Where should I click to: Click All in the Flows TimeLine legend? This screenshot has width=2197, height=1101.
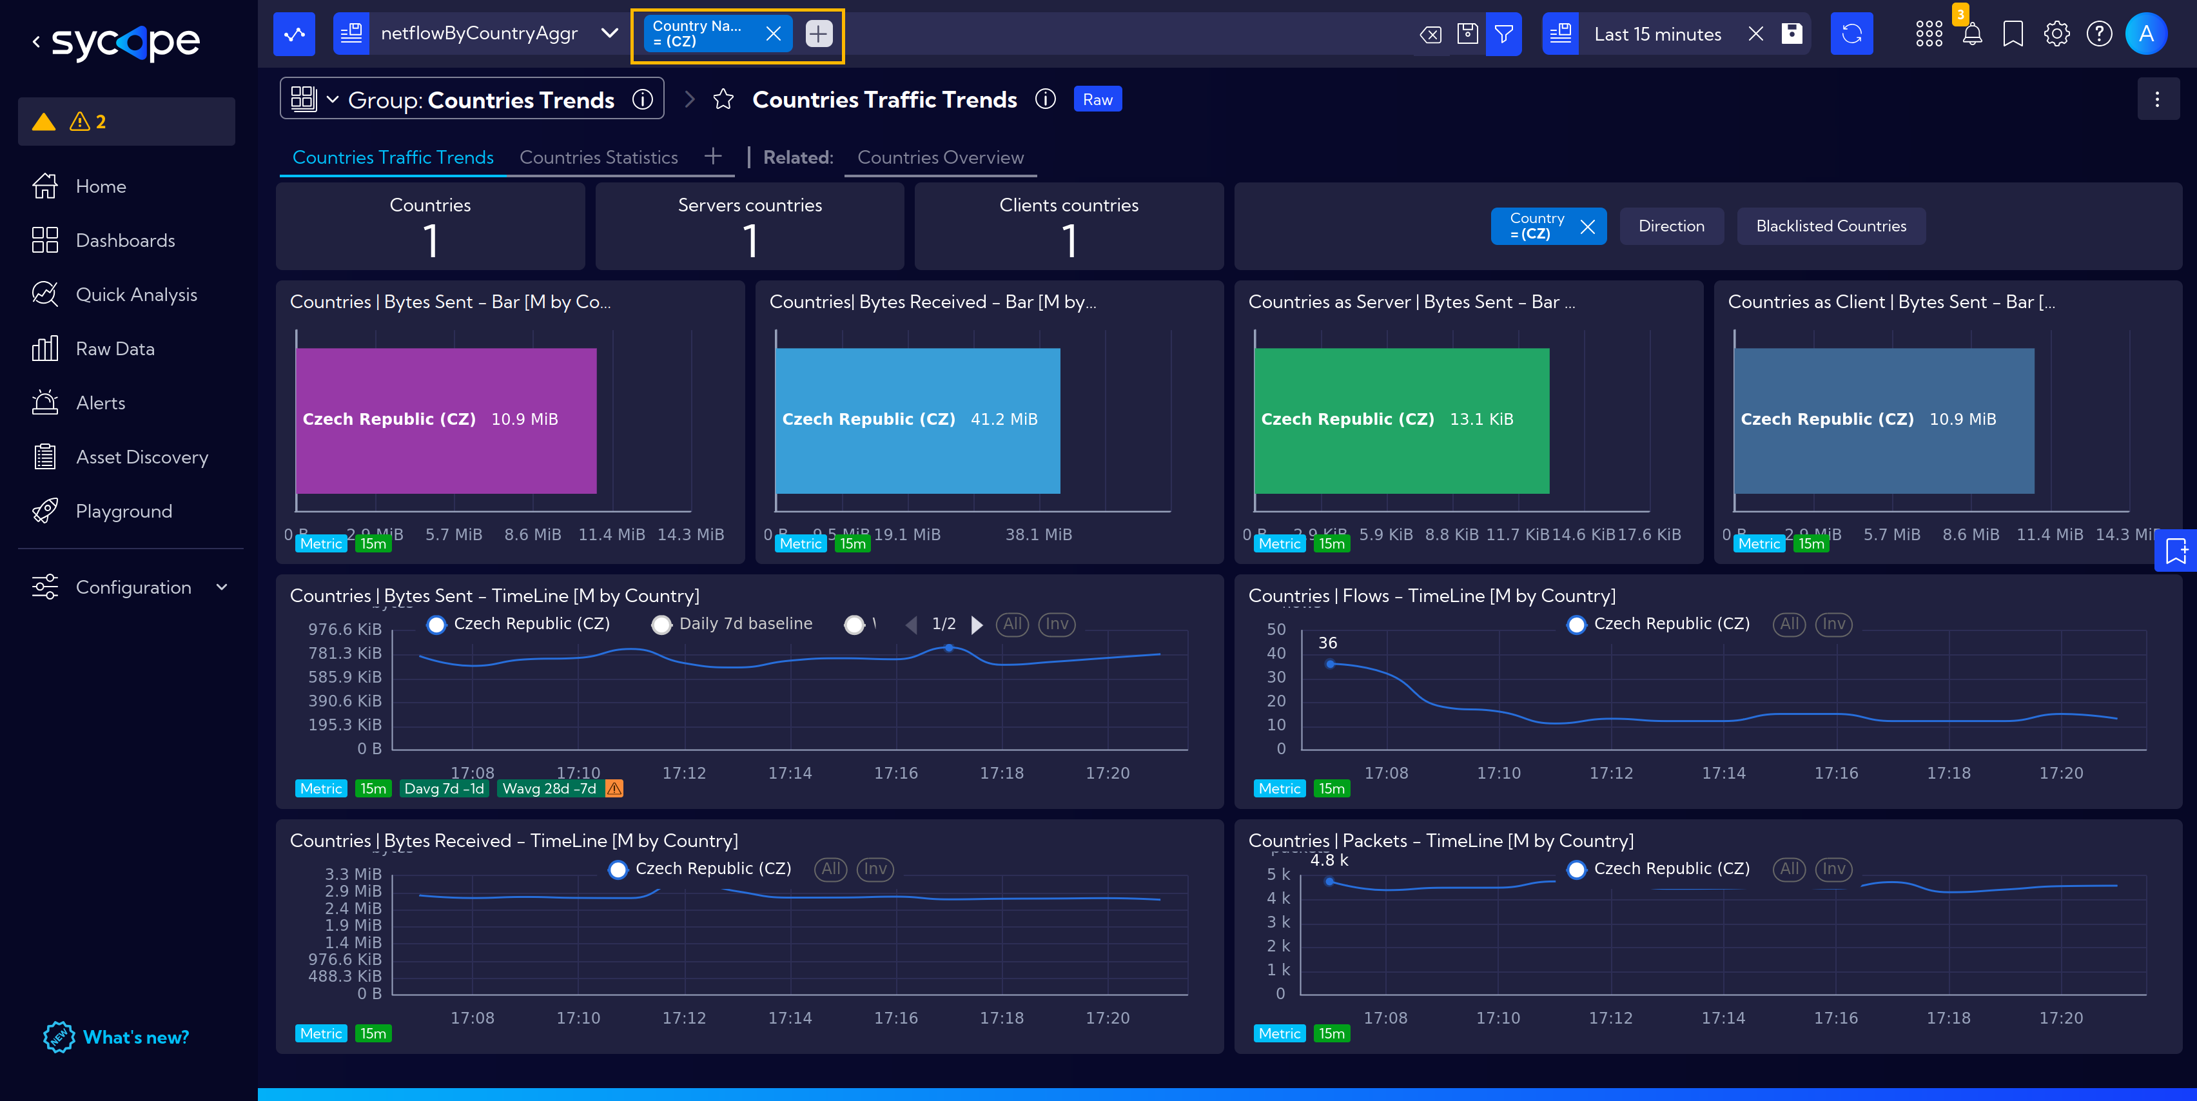(x=1788, y=624)
